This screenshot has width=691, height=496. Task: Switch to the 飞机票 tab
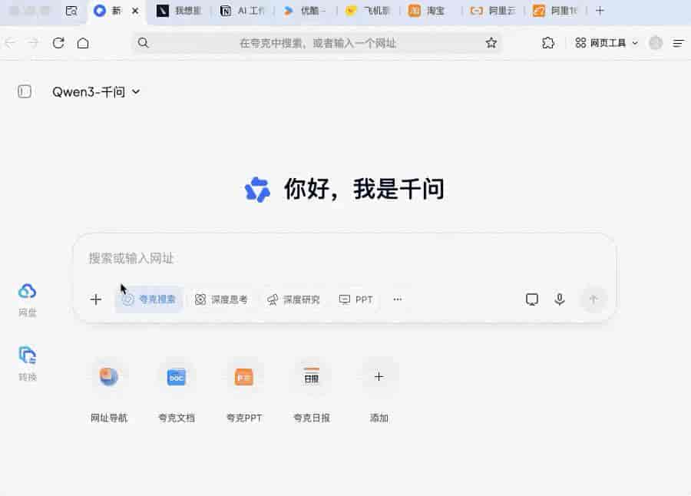(x=369, y=11)
